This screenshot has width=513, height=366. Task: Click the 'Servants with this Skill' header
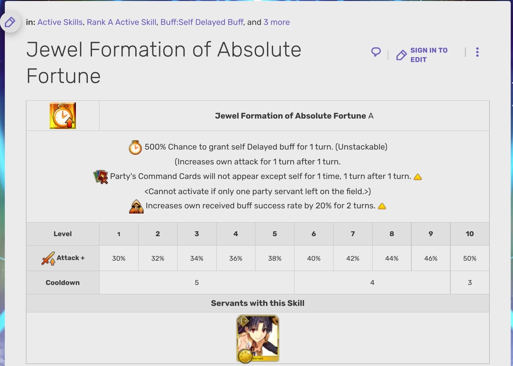258,303
